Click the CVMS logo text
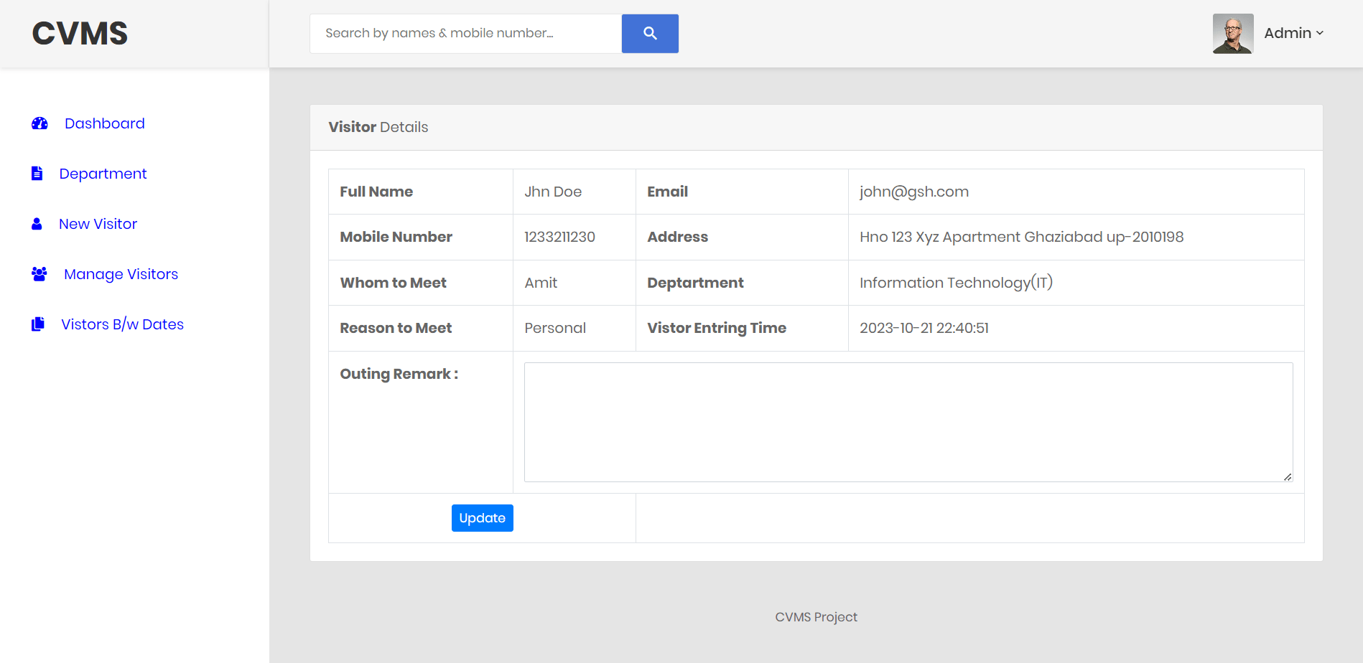Image resolution: width=1363 pixels, height=663 pixels. [x=79, y=33]
